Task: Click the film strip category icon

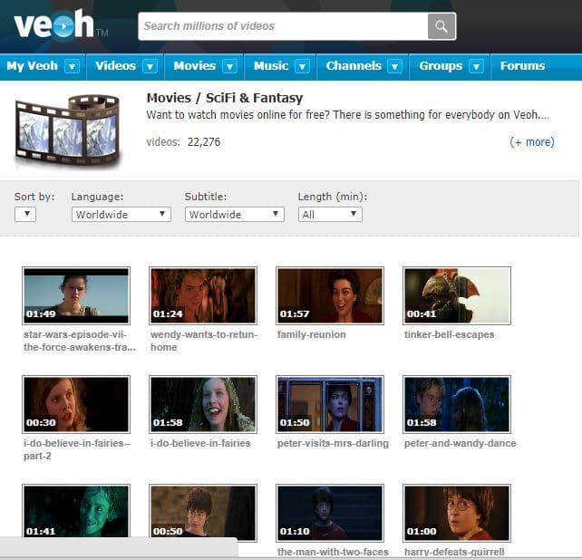Action: pos(67,132)
